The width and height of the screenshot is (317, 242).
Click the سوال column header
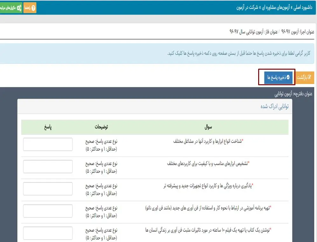coord(208,127)
